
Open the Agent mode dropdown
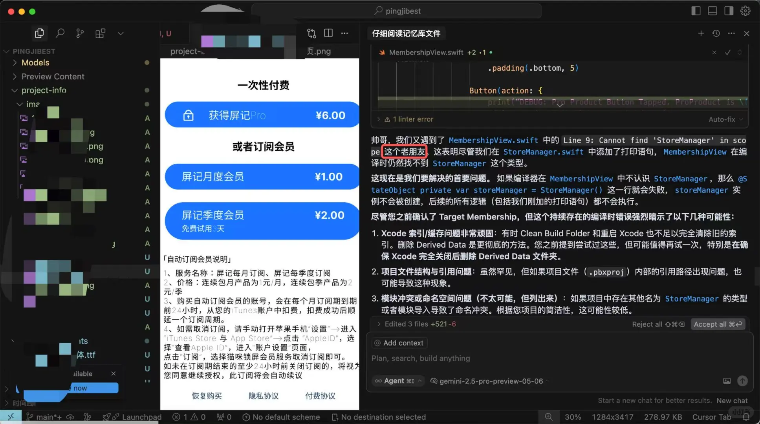click(398, 380)
